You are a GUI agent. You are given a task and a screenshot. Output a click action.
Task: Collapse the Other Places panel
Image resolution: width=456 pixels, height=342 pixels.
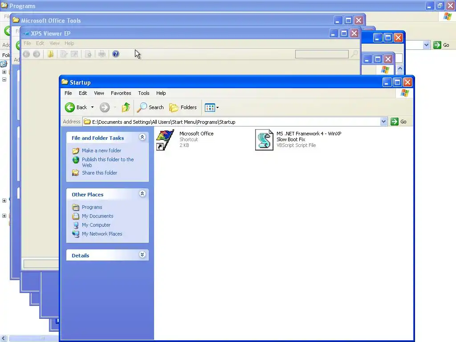142,193
